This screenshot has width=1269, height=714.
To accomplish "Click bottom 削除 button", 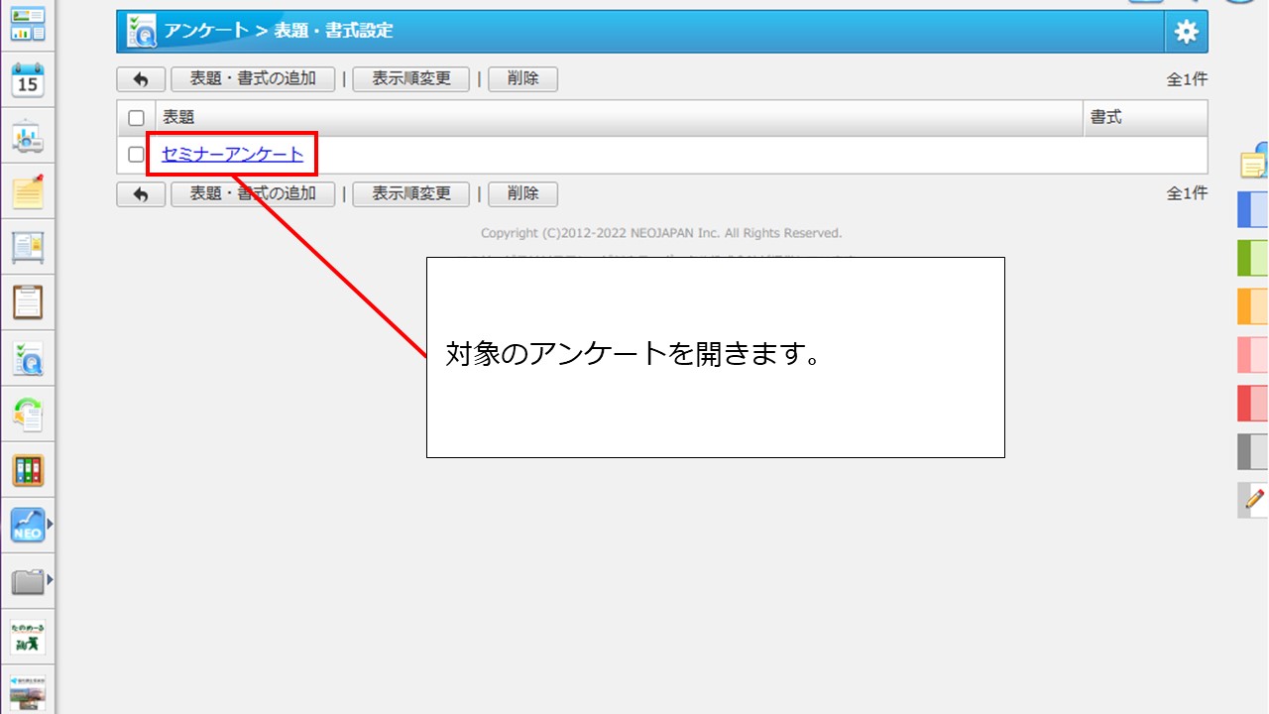I will point(522,194).
